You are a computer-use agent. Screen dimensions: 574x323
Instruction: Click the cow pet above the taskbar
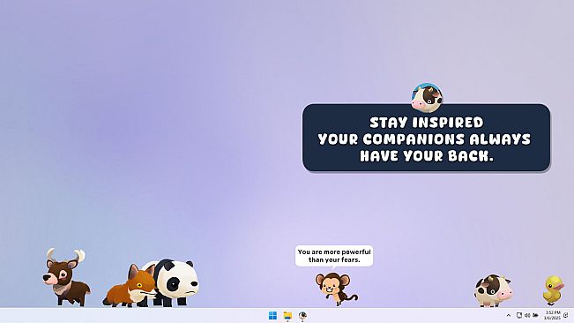[x=493, y=290]
